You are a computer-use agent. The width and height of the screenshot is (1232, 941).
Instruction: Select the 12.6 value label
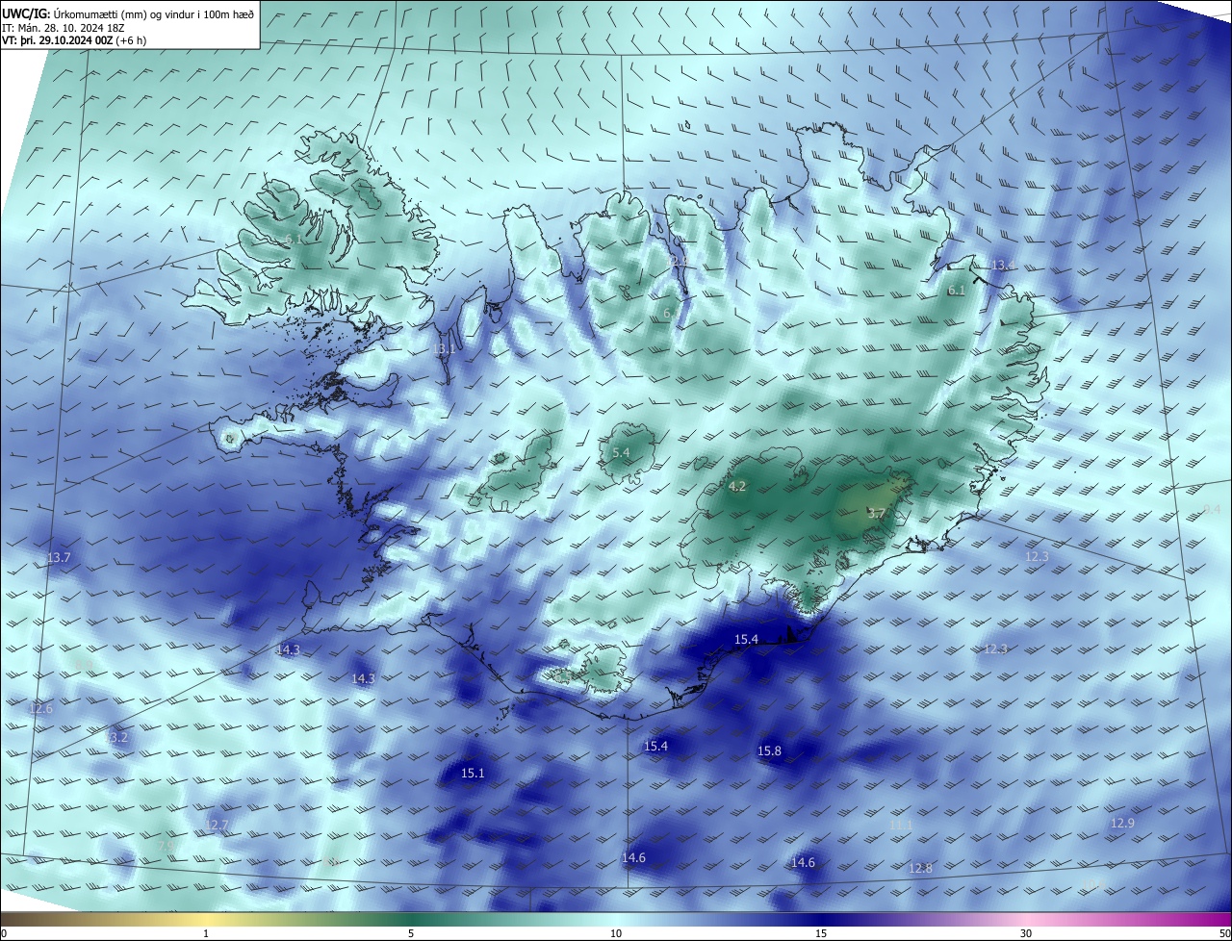pos(41,708)
